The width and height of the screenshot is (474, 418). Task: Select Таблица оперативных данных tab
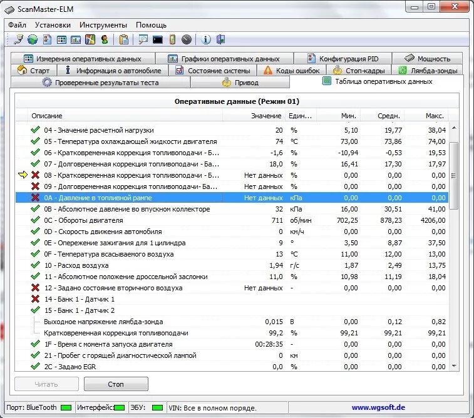377,81
